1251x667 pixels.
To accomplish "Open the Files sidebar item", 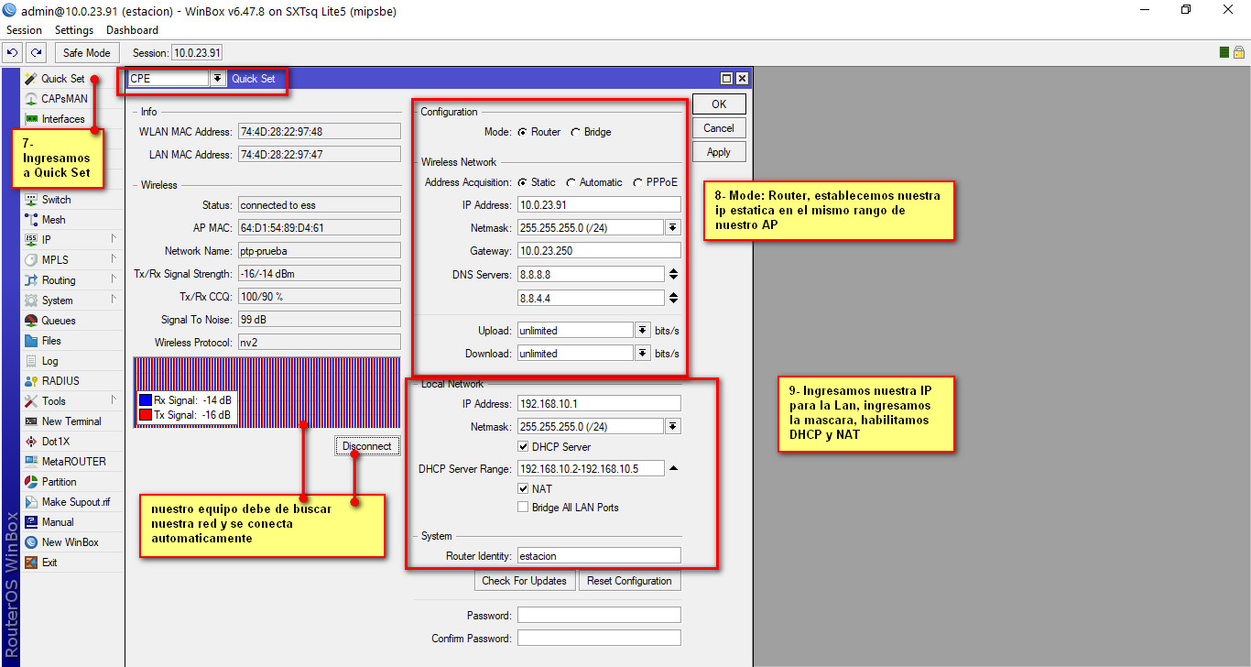I will 51,341.
